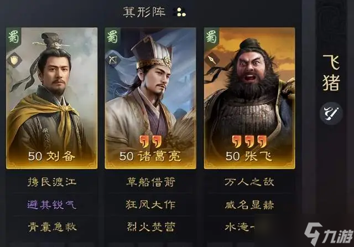Click the brush edit icon under 飞猪
Image resolution: width=354 pixels, height=247 pixels.
pyautogui.click(x=331, y=113)
